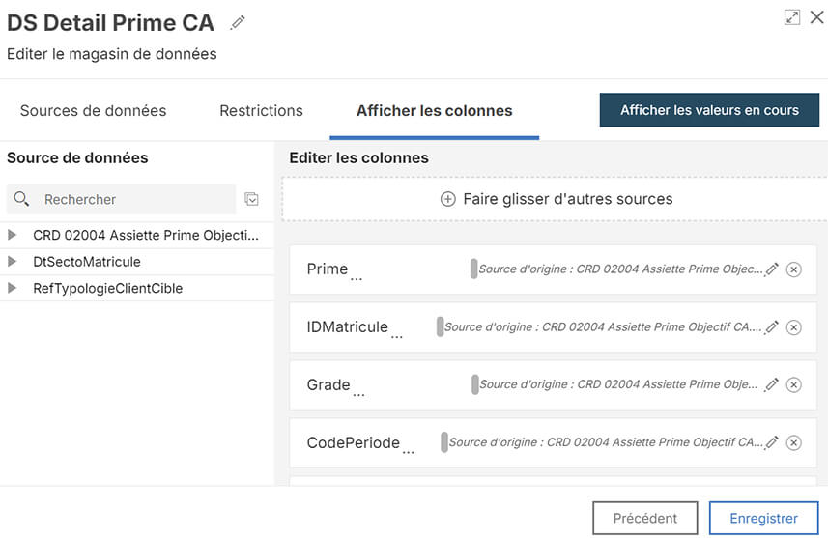
Task: Click the grey handle on Prime row
Action: (473, 269)
